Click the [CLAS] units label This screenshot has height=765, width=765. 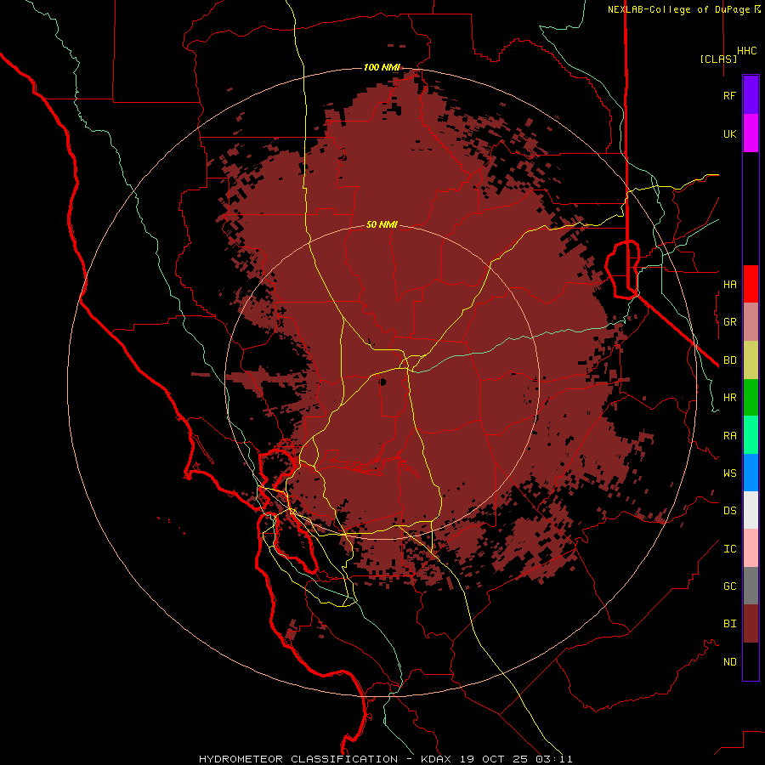718,59
